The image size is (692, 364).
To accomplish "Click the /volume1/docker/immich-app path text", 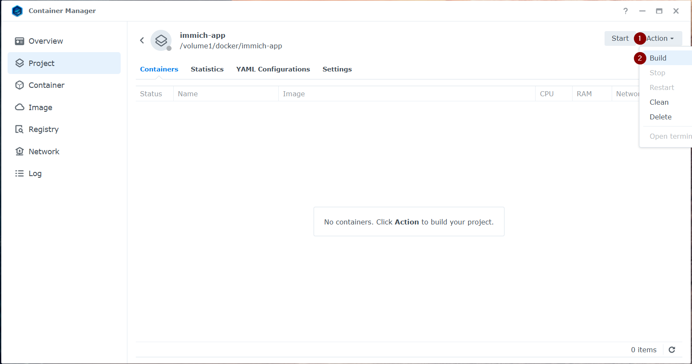I will (x=231, y=46).
